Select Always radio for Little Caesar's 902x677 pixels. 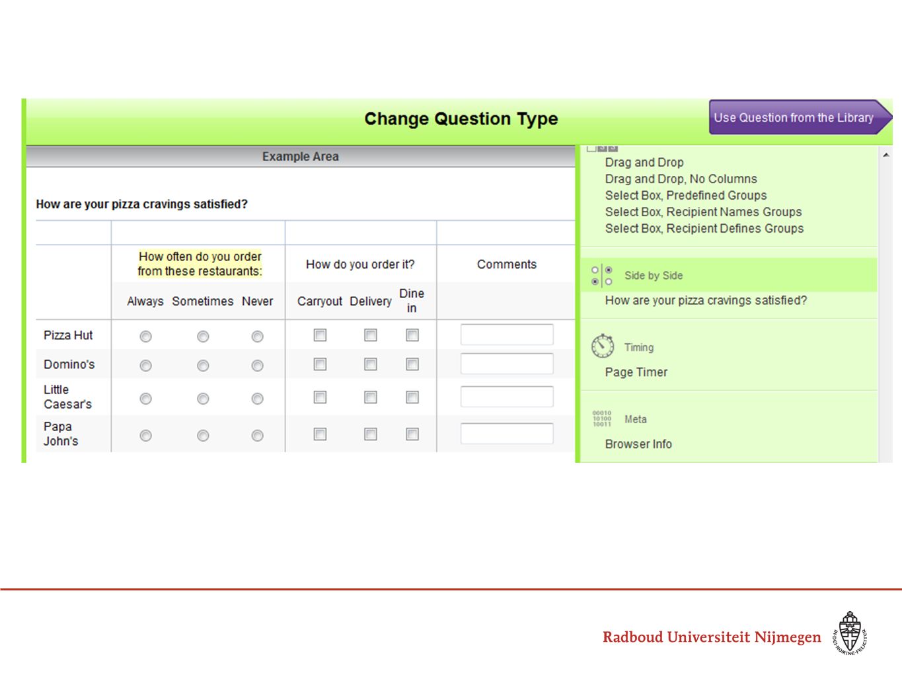(145, 399)
